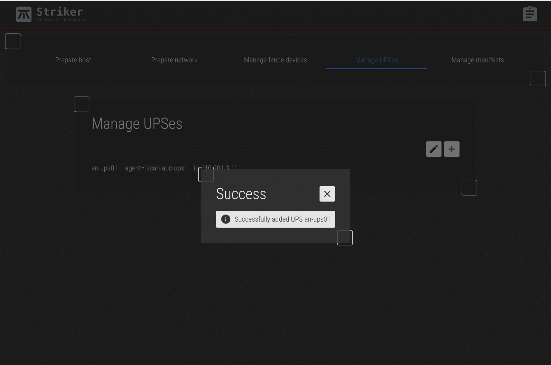Screen dimensions: 551x365
Task: Switch to Manage manifests tab
Action: pyautogui.click(x=477, y=60)
